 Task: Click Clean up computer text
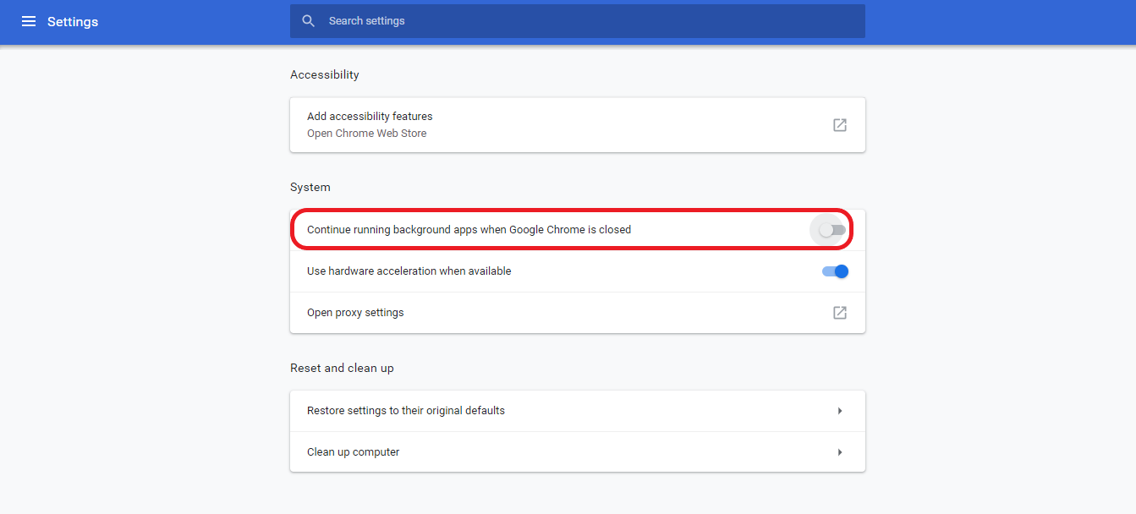(354, 452)
